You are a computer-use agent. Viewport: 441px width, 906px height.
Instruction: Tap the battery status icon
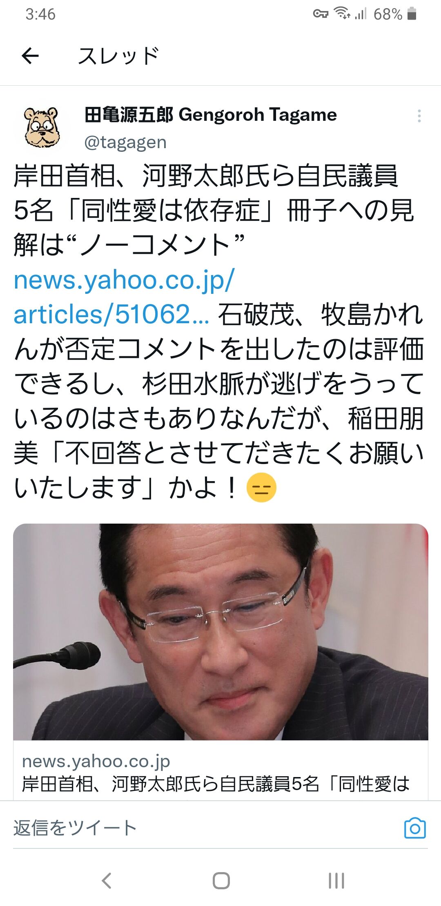click(412, 14)
